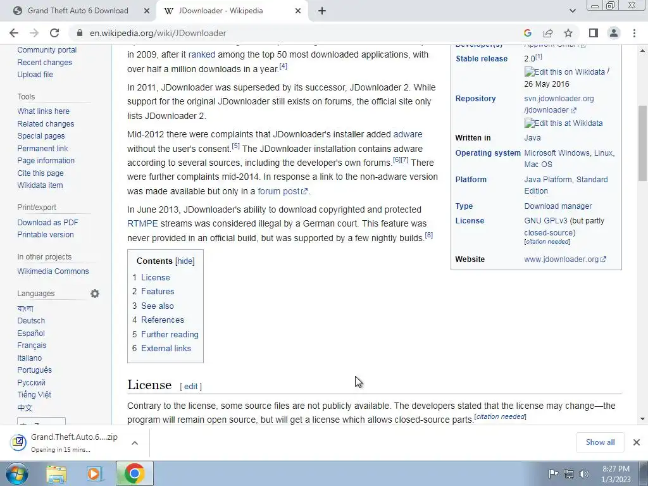Open citation reference [8]
Viewport: 648px width, 486px height.
[429, 235]
